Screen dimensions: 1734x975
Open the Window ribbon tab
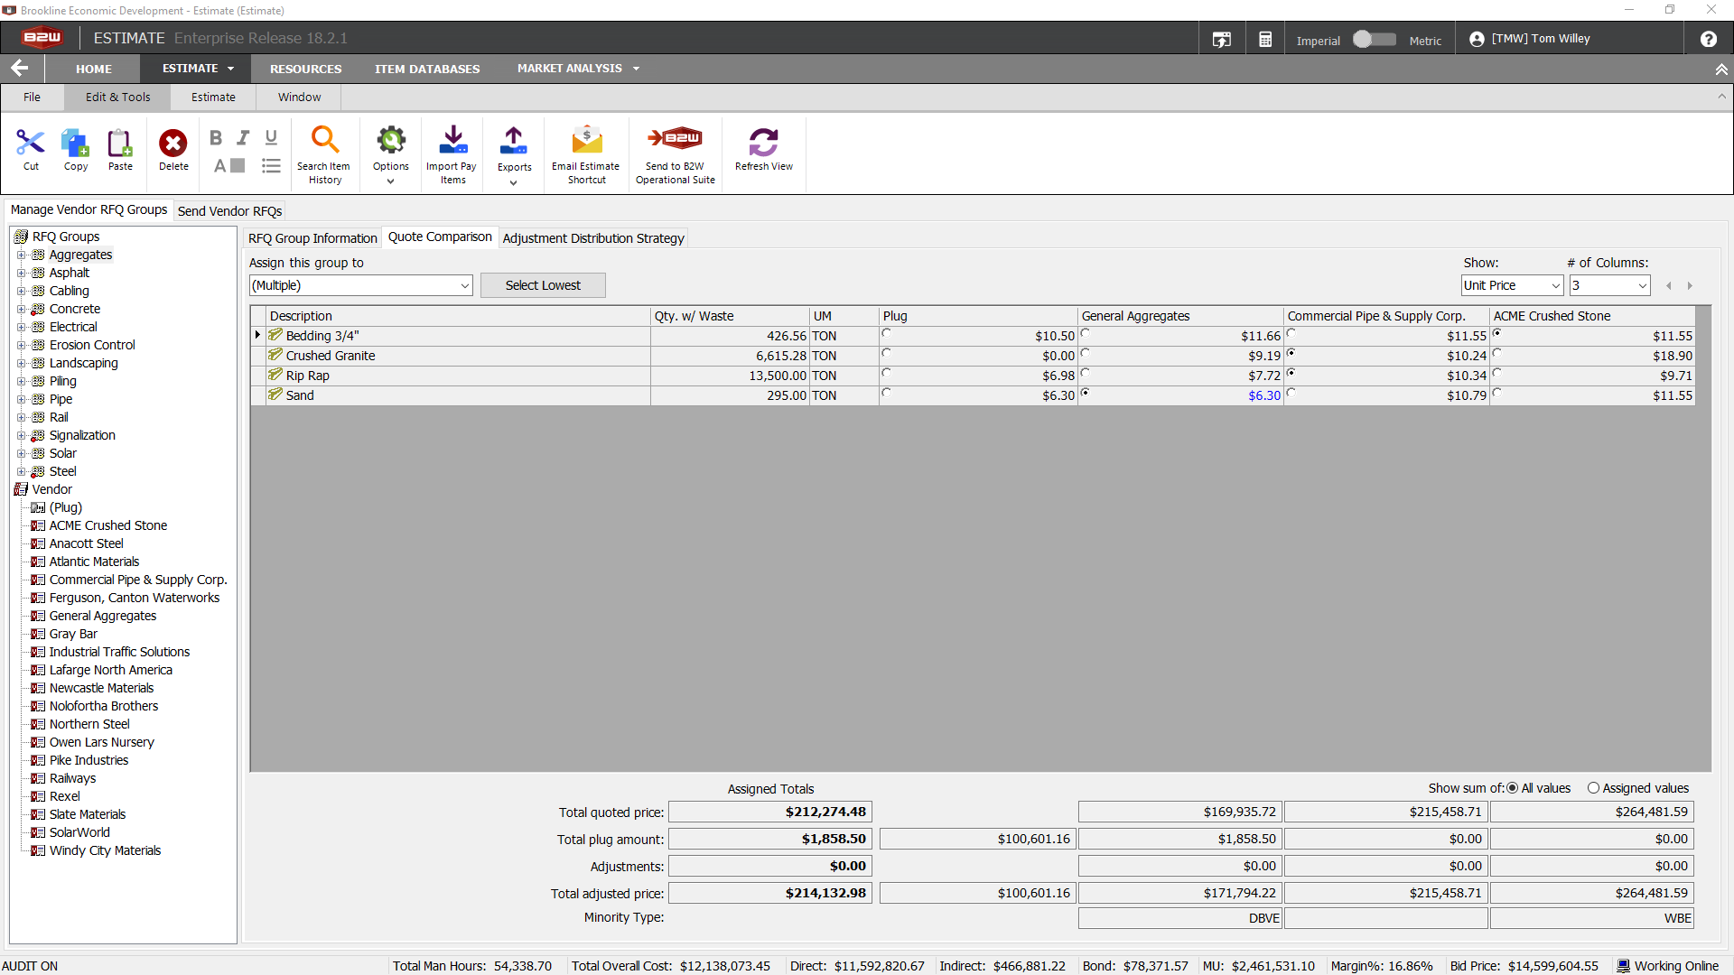click(299, 97)
